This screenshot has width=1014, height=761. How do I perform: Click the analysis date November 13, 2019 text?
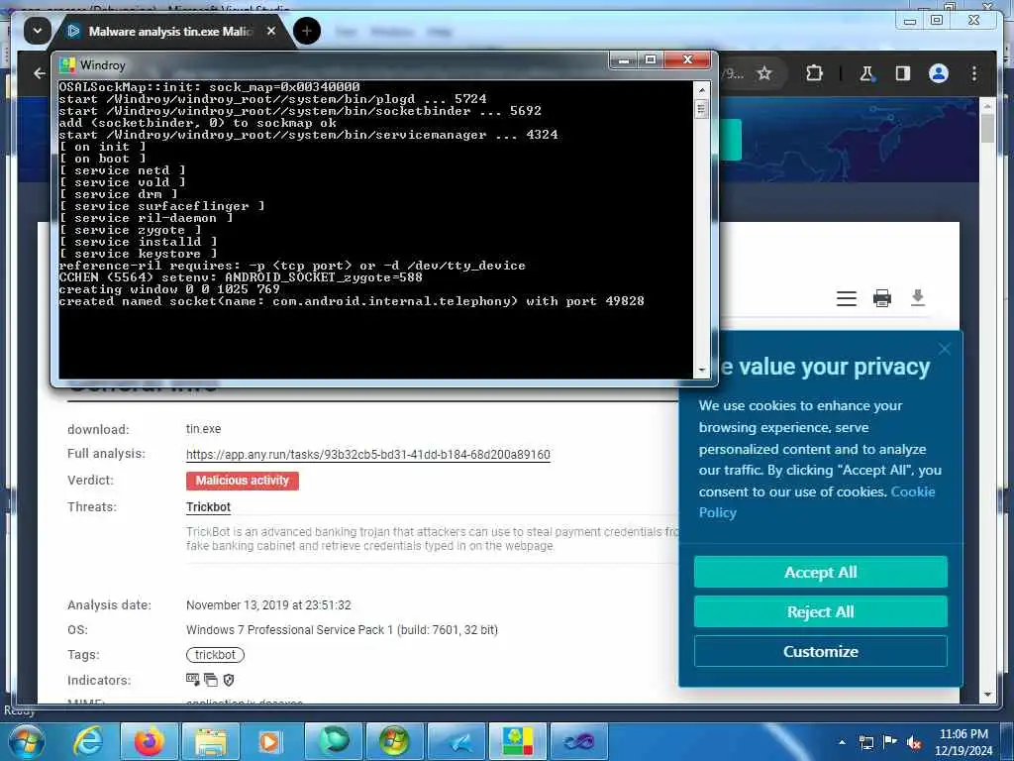[268, 605]
